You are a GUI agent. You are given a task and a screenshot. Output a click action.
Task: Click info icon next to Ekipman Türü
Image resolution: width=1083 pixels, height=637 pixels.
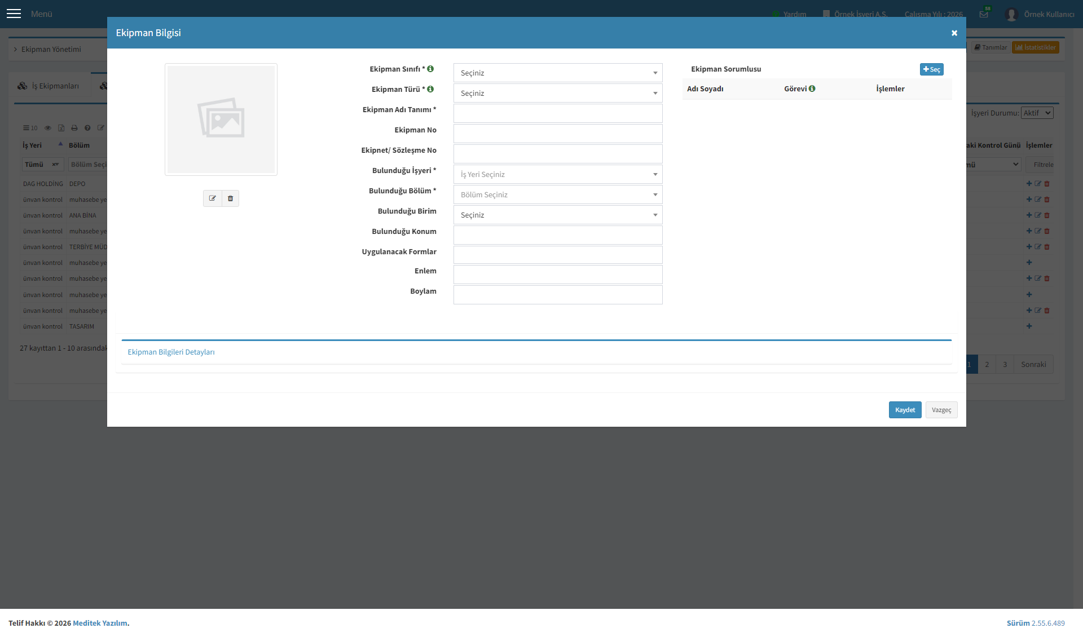(x=430, y=89)
